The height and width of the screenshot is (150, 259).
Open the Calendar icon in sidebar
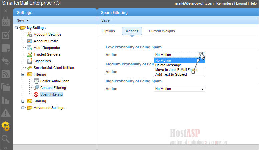[6, 22]
